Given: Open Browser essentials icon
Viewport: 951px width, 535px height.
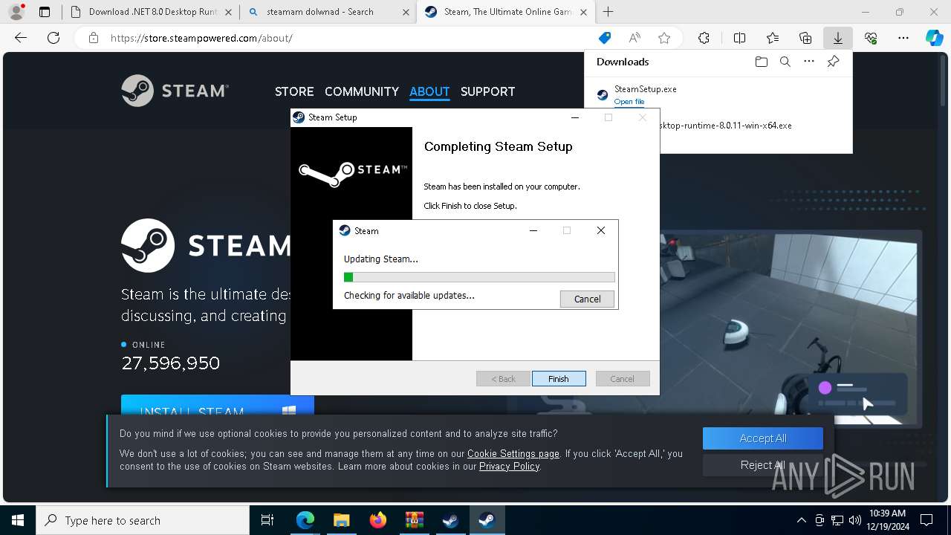Looking at the screenshot, I should pos(871,38).
